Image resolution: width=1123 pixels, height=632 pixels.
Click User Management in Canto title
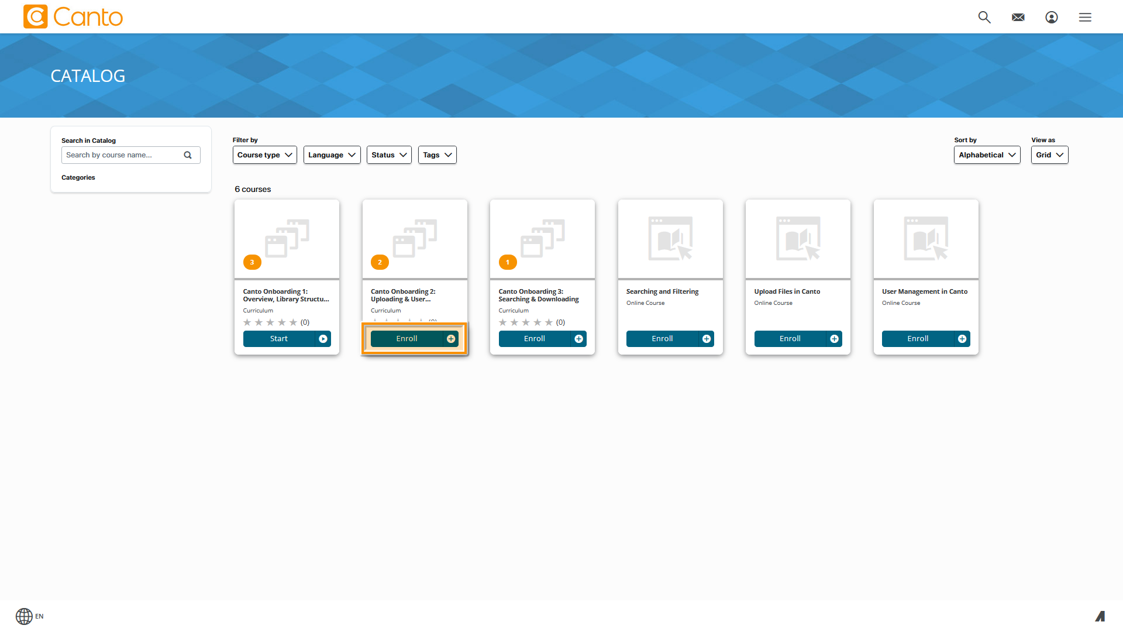tap(925, 291)
